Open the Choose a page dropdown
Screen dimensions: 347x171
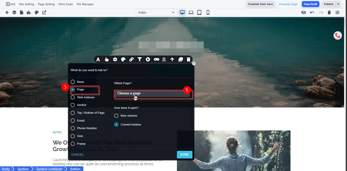[152, 94]
